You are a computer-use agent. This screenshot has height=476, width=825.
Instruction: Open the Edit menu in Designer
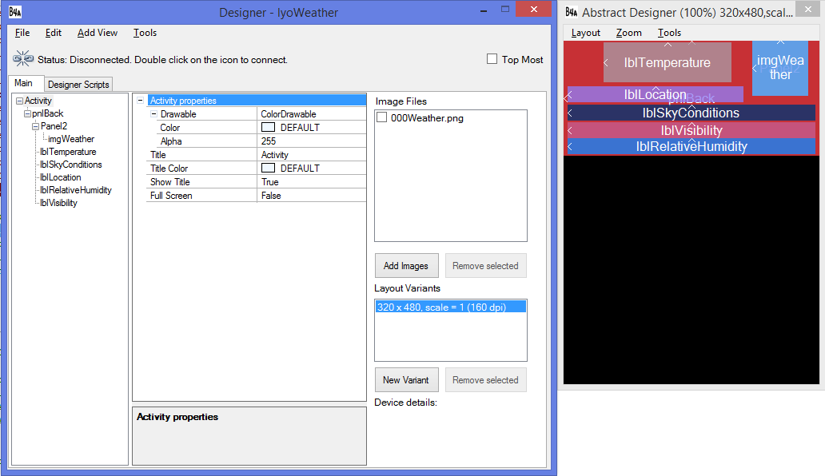click(53, 33)
